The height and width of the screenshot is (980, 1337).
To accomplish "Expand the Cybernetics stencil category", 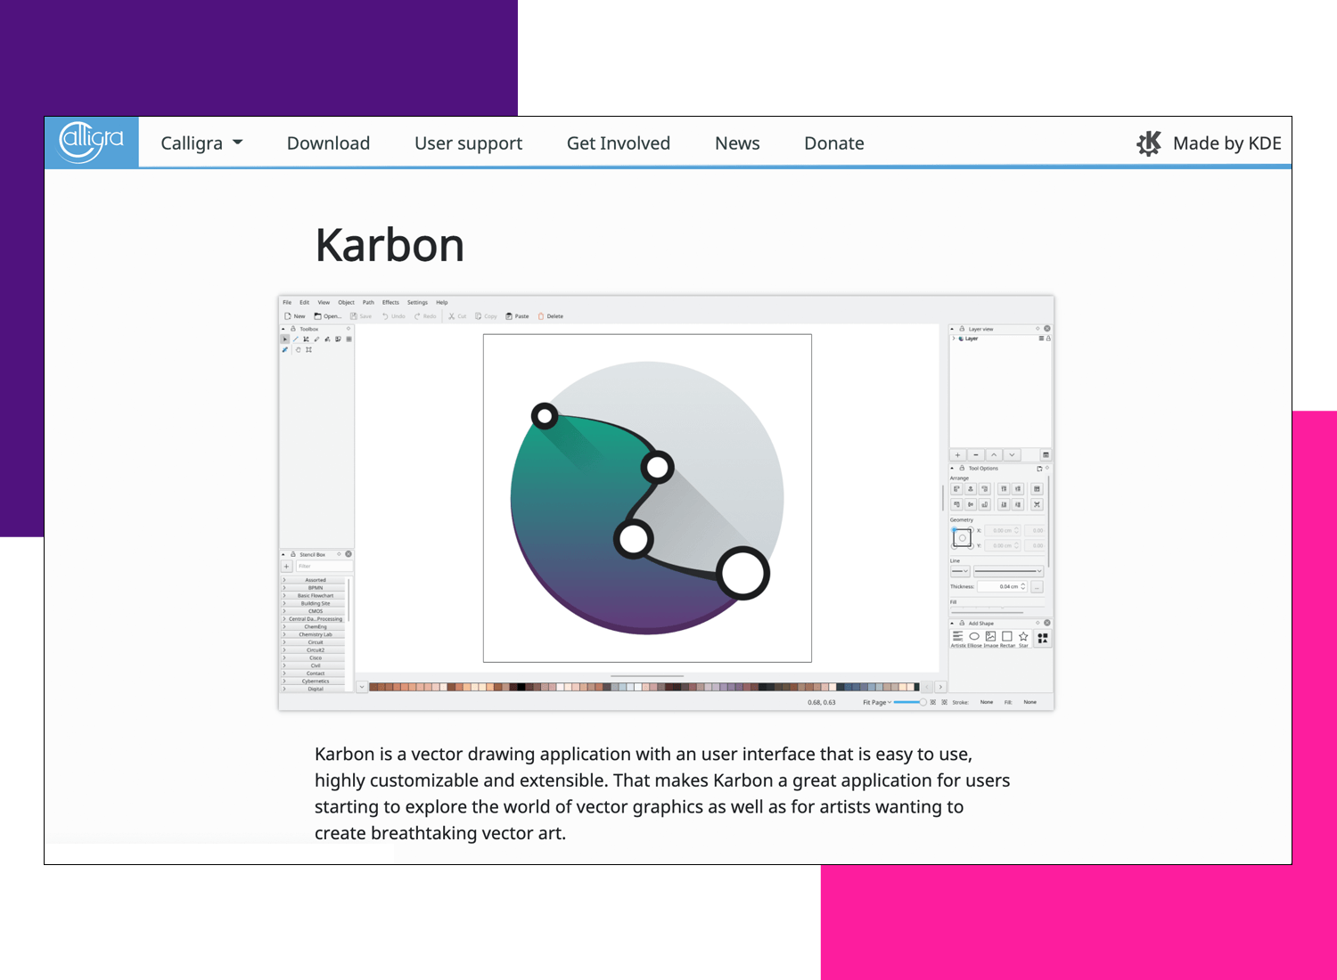I will (x=315, y=681).
